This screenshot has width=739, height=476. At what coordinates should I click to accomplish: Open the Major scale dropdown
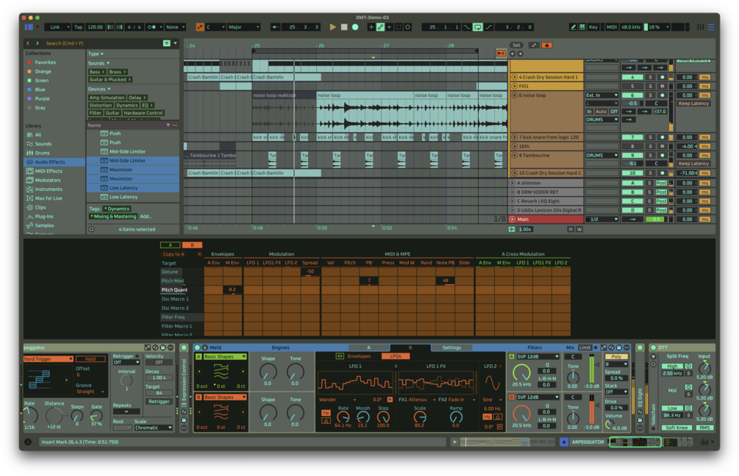click(x=243, y=27)
